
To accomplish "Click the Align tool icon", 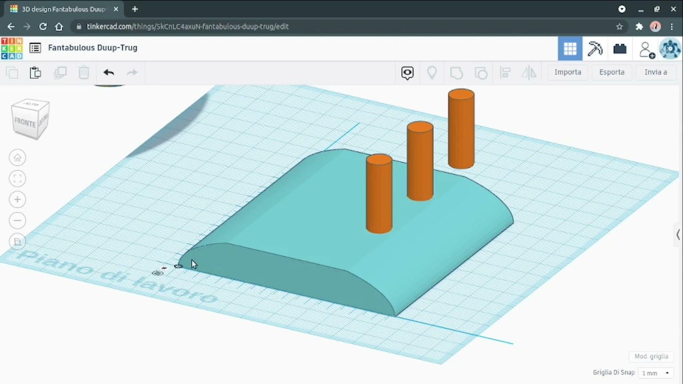I will [505, 73].
